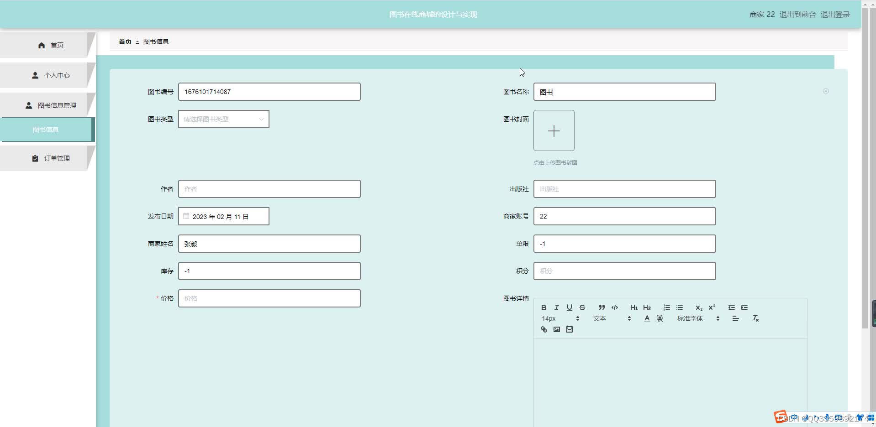Focus the 价格 input field
This screenshot has height=427, width=876.
pyautogui.click(x=269, y=298)
